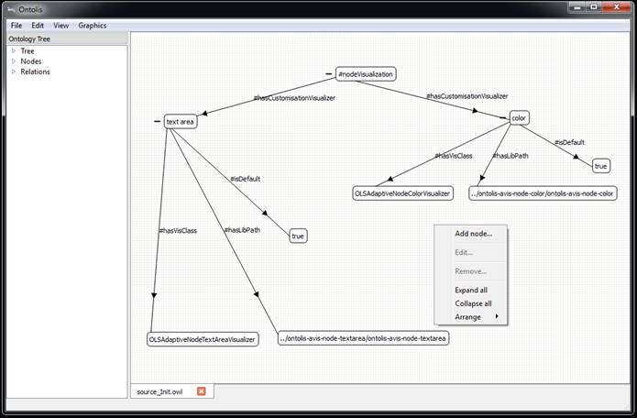Click the Ontology Tree panel header

tap(68, 39)
